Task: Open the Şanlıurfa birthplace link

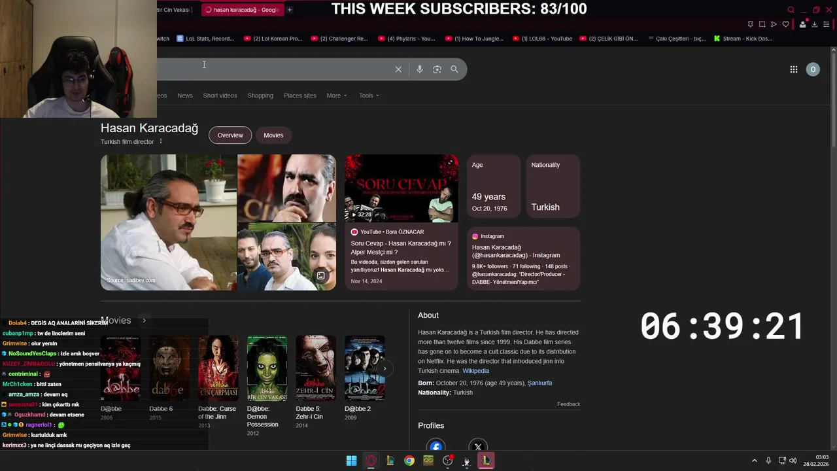Action: 539,383
